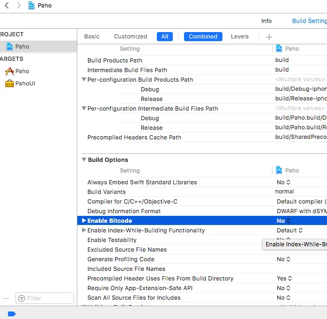Click the Paho project file icon in breadcrumb
327x319 pixels.
point(31,5)
